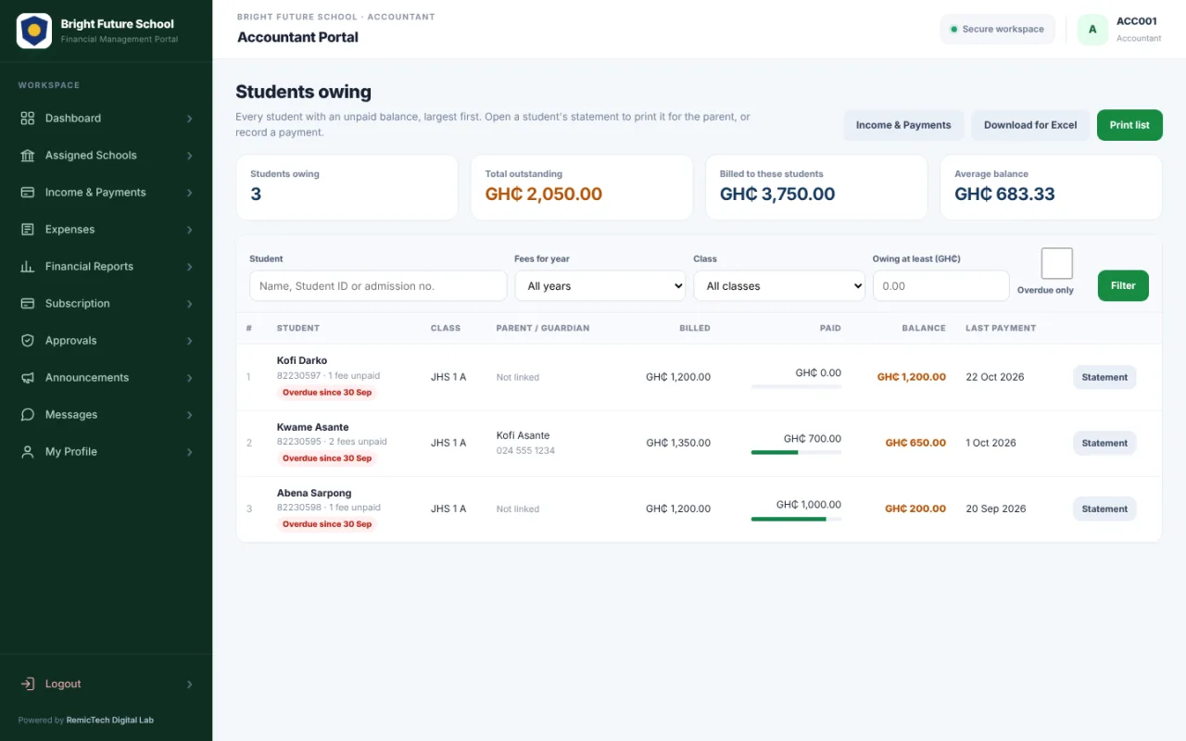
Task: Open Assigned Schools in the sidebar
Action: [107, 156]
